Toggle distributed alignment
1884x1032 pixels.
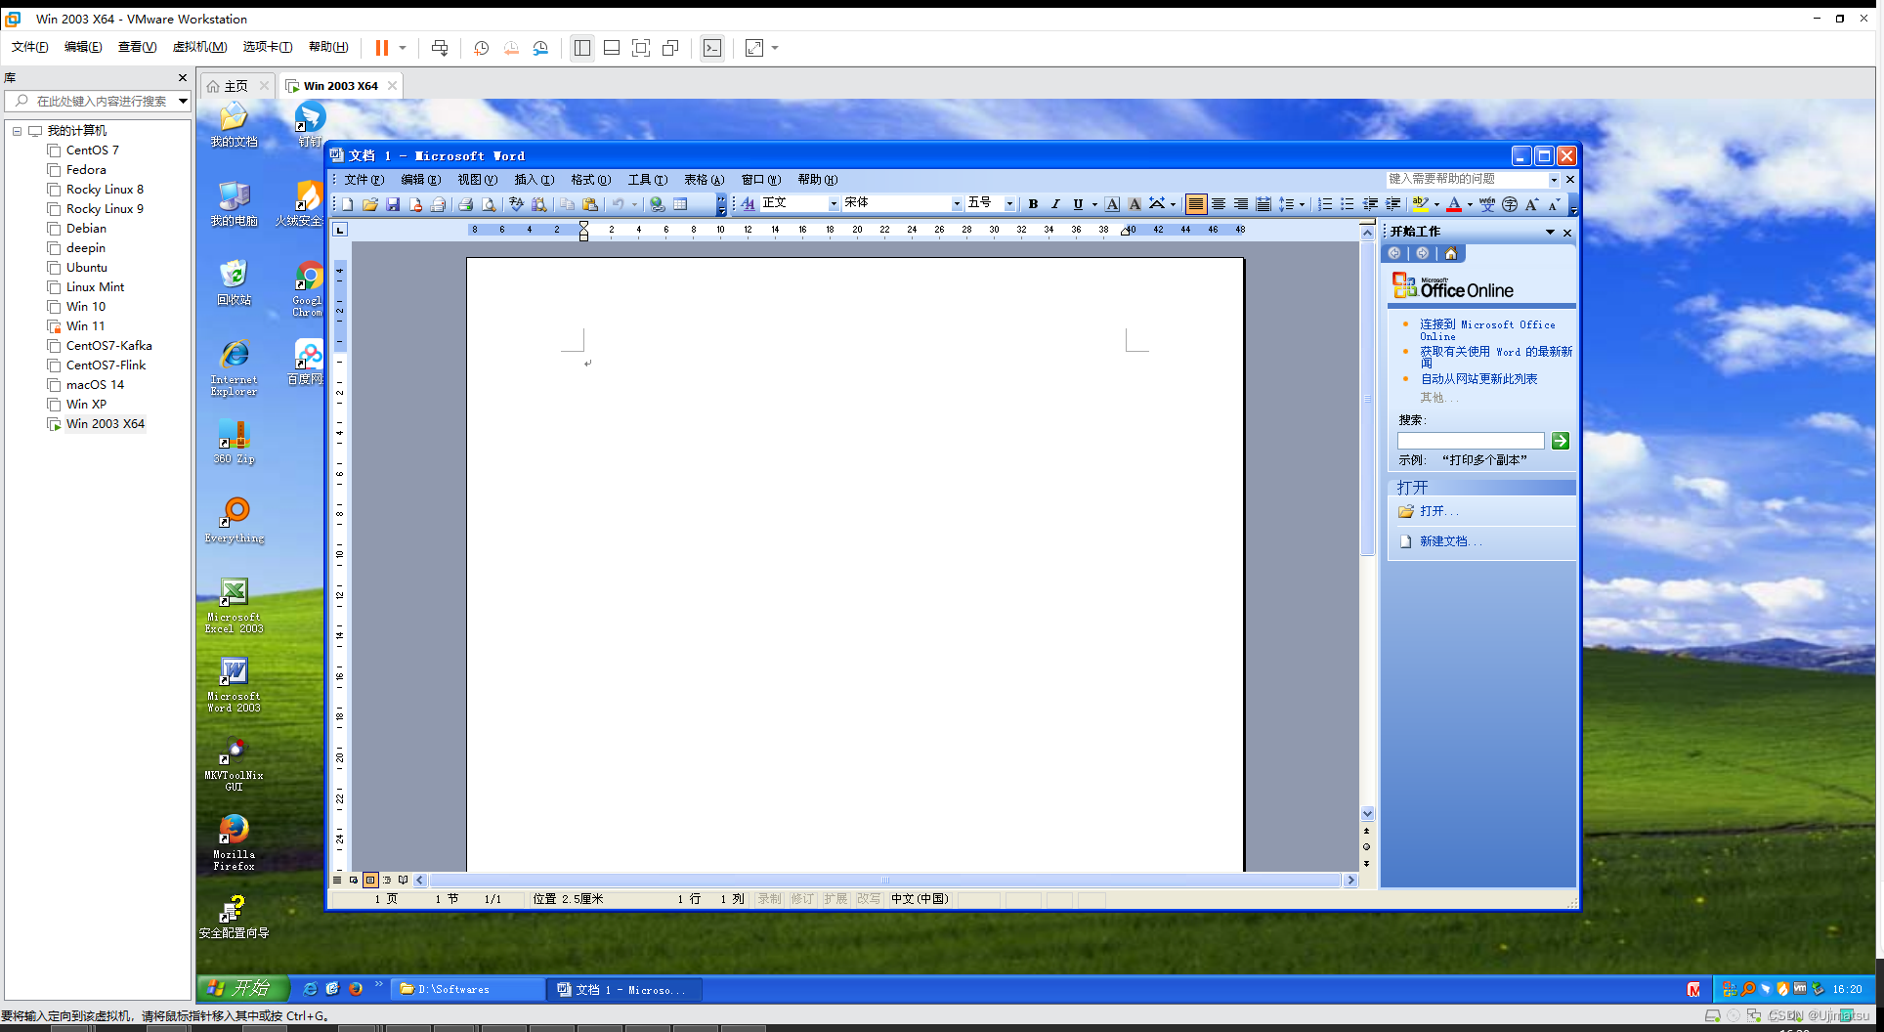tap(1263, 204)
